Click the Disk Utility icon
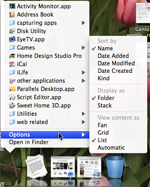Screen dimensions: 150x187 point(12,31)
